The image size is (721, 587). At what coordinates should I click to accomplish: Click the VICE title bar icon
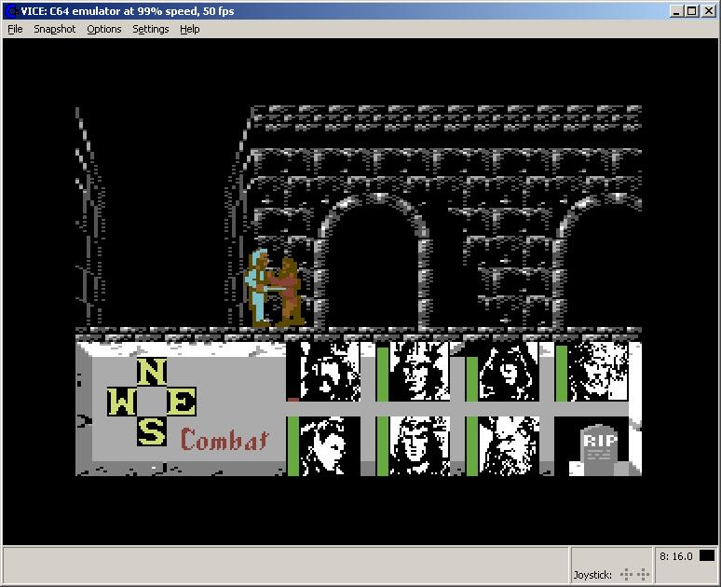[11, 11]
